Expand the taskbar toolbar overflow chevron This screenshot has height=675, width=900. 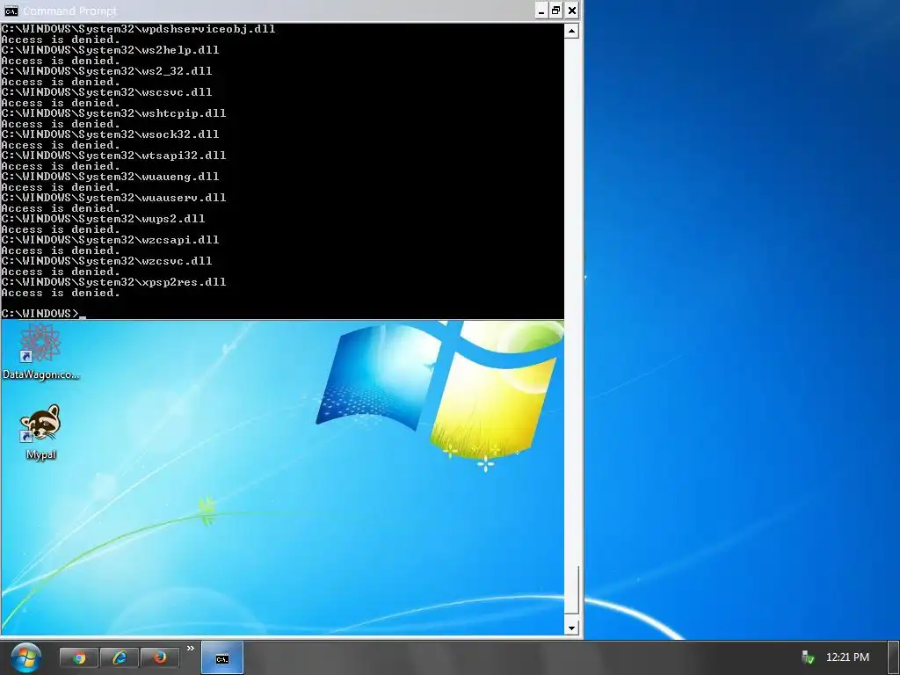tap(190, 649)
